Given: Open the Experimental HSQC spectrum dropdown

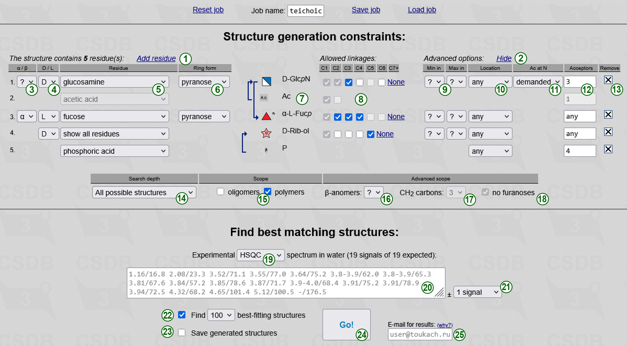Looking at the screenshot, I should click(261, 255).
